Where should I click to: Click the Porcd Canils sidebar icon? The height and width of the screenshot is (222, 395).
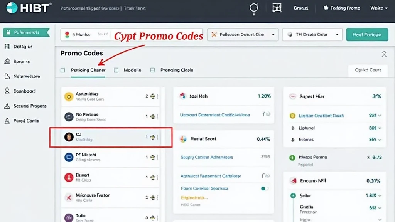(x=7, y=121)
